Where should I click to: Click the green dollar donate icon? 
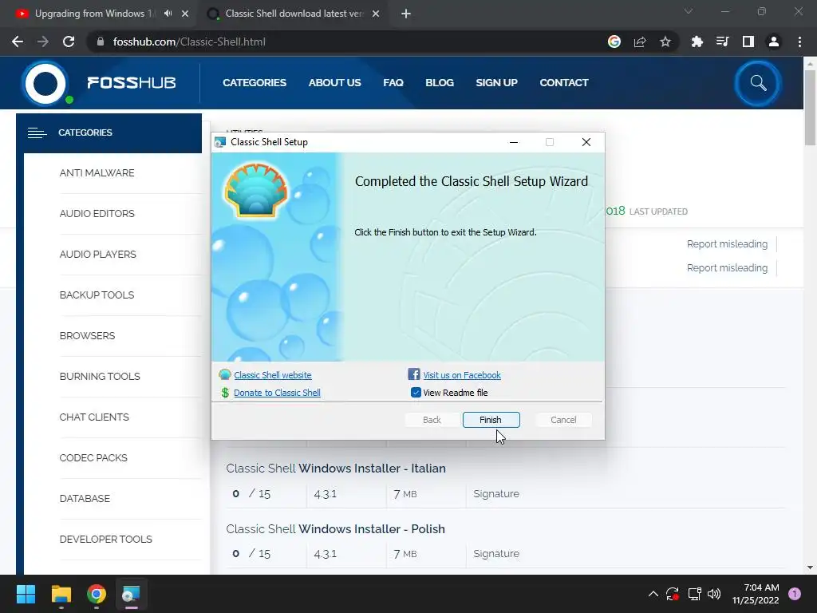pyautogui.click(x=225, y=393)
